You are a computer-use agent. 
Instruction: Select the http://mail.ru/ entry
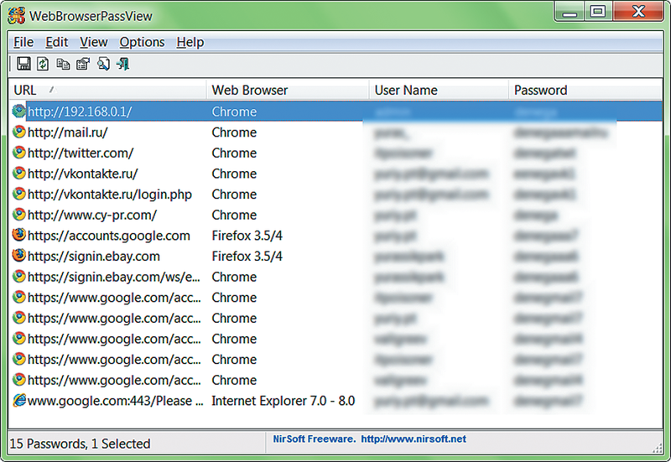[x=68, y=132]
